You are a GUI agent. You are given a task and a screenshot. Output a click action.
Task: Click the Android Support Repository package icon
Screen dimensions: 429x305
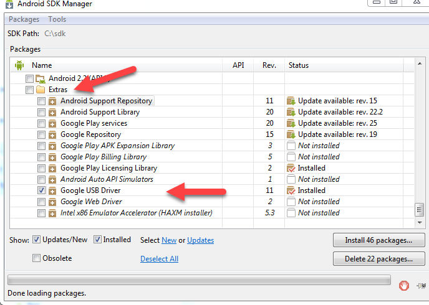pos(52,101)
